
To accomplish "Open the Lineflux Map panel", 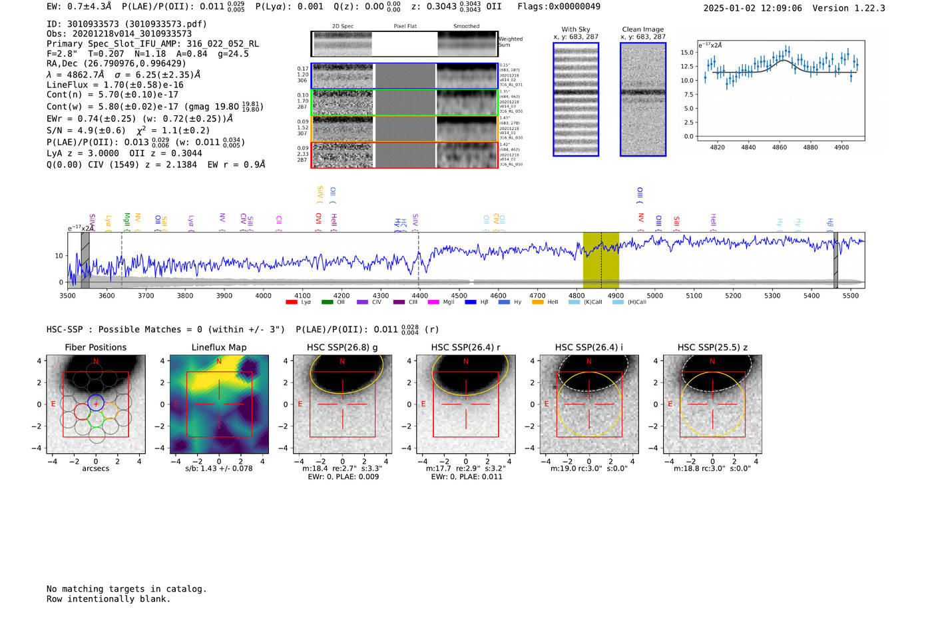I will pos(219,404).
